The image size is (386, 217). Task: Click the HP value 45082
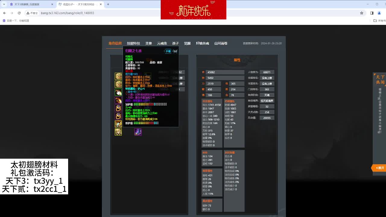(225, 72)
